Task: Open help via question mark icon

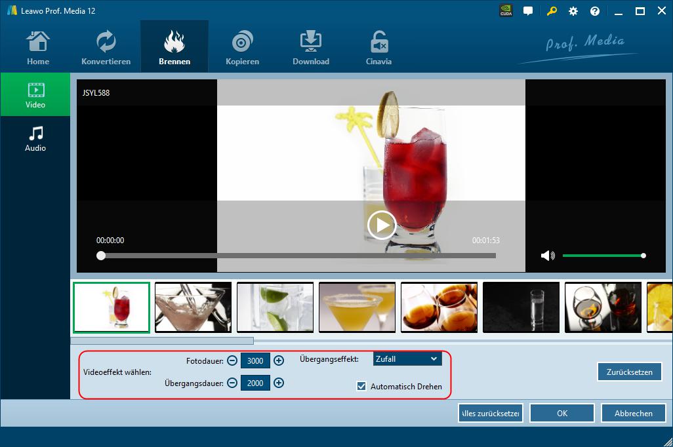Action: pos(595,11)
